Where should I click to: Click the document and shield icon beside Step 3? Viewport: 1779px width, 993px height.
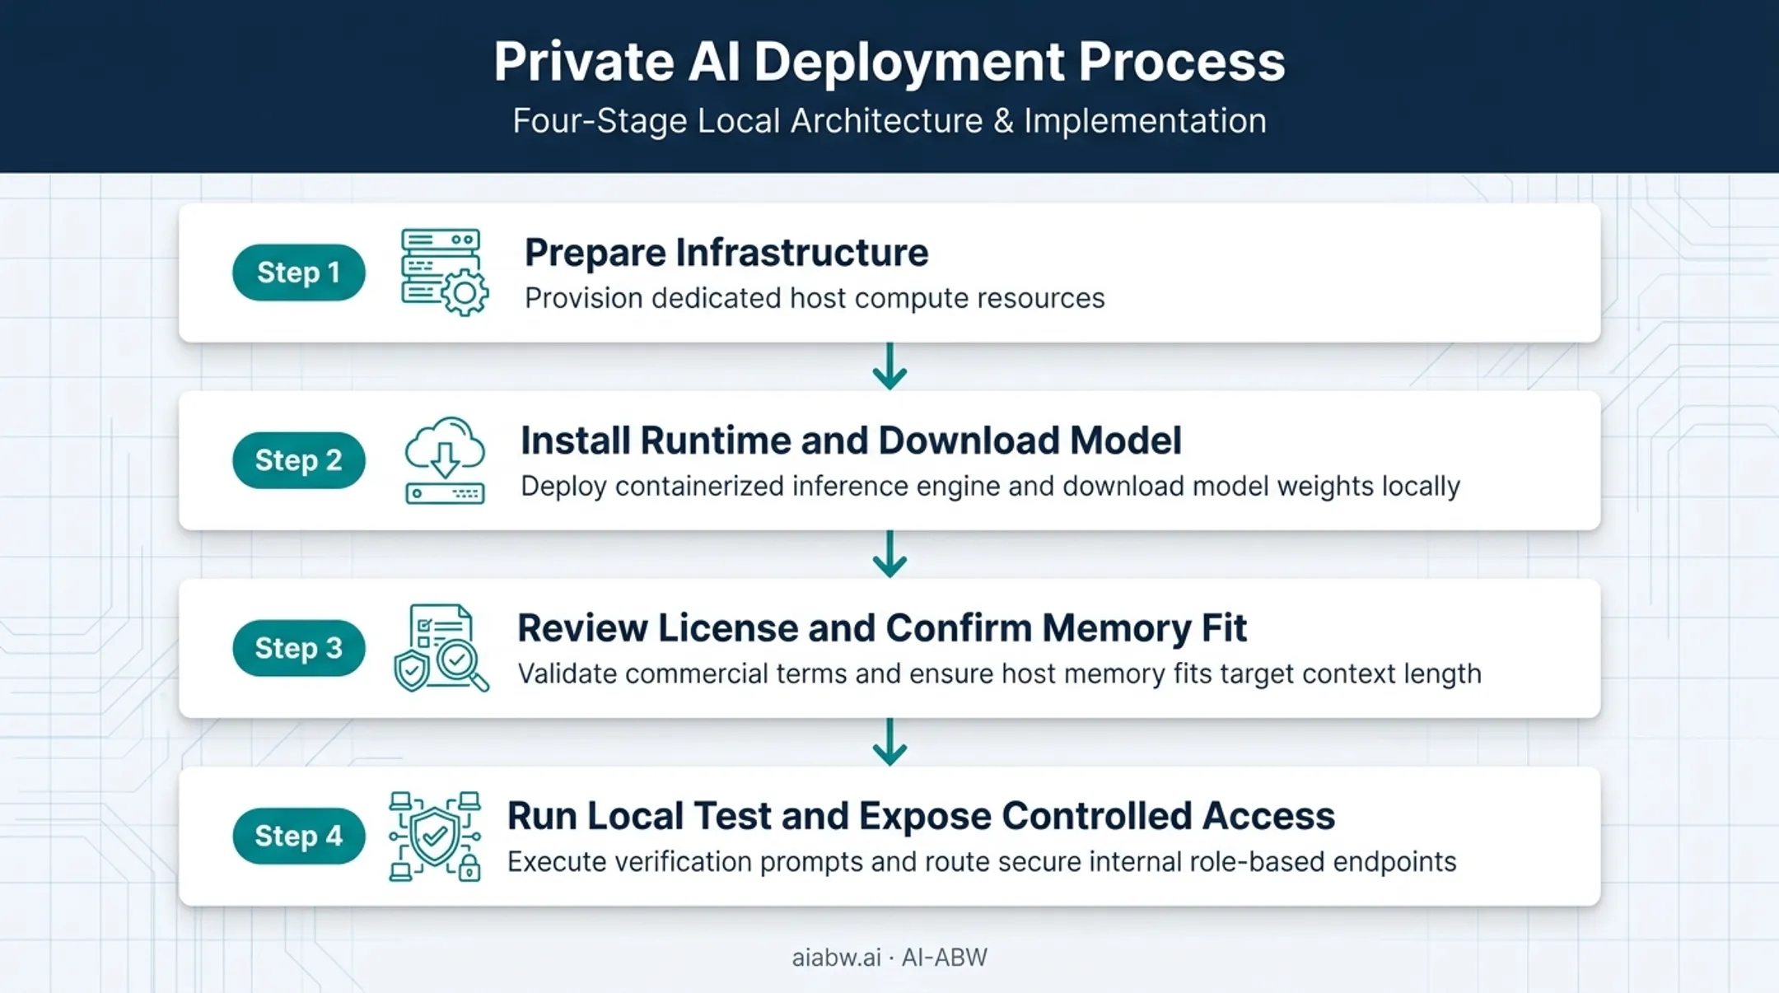(x=441, y=648)
